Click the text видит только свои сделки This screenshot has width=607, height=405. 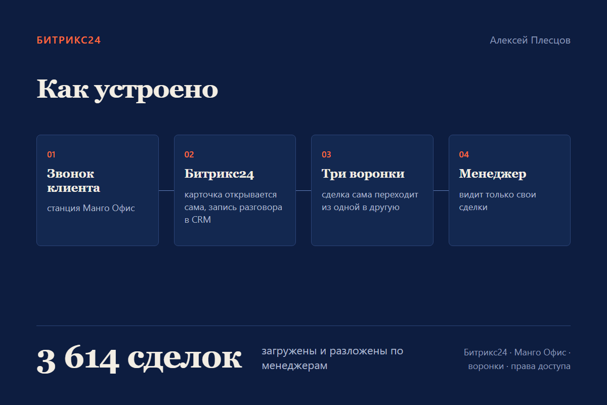(x=498, y=201)
